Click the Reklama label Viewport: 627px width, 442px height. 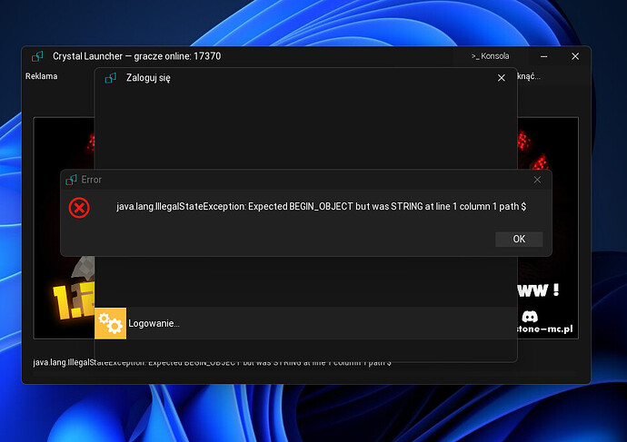41,76
